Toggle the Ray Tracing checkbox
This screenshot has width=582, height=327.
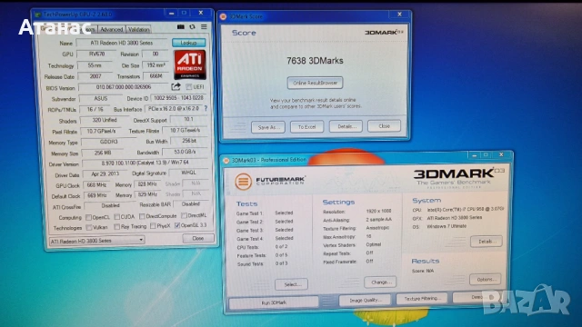tap(117, 226)
